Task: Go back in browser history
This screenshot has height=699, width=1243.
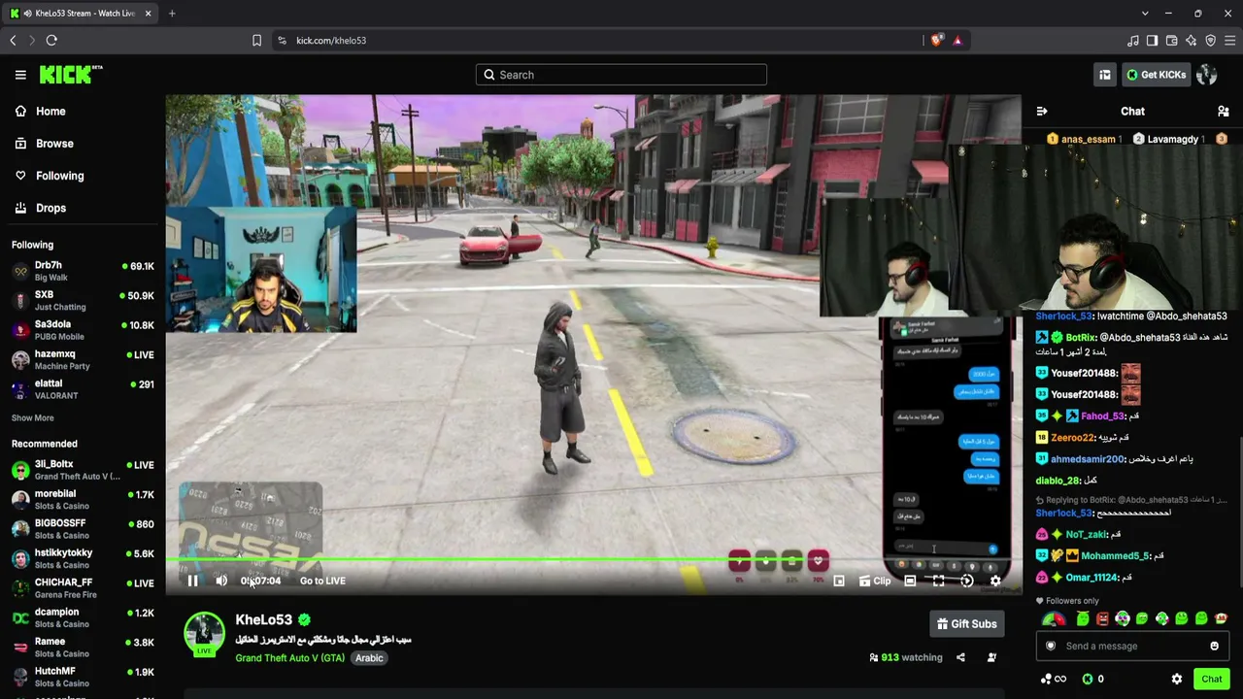Action: (13, 41)
